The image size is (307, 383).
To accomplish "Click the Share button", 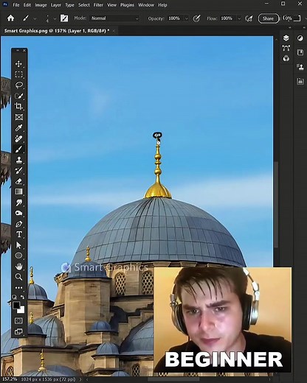I will [268, 18].
